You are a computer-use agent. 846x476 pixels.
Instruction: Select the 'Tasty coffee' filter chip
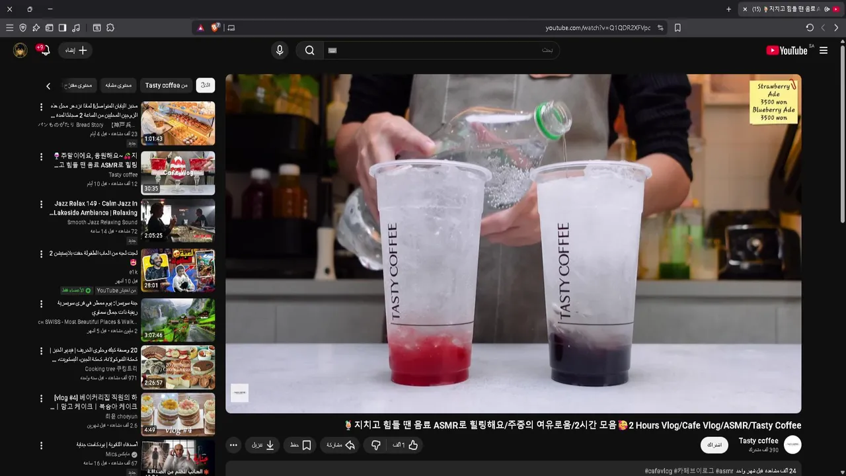point(167,85)
